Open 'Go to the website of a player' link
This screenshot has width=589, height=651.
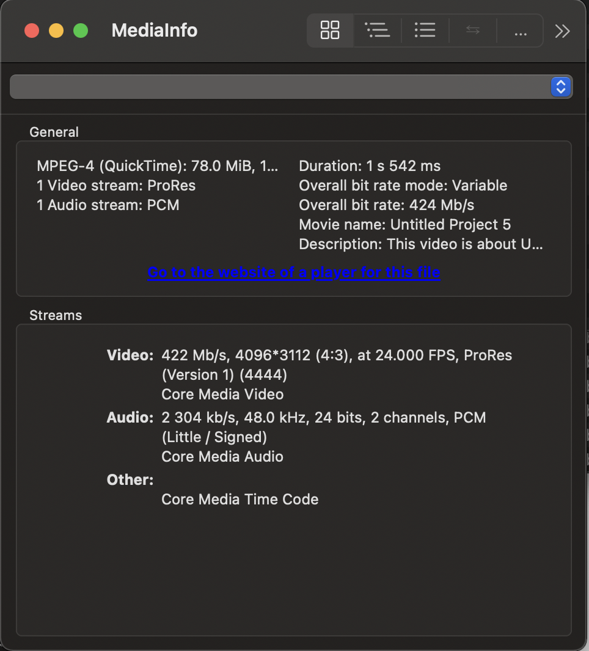coord(294,272)
